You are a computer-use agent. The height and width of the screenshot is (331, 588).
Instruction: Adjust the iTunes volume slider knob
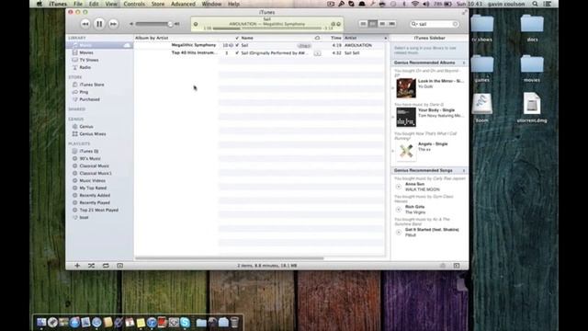(170, 24)
